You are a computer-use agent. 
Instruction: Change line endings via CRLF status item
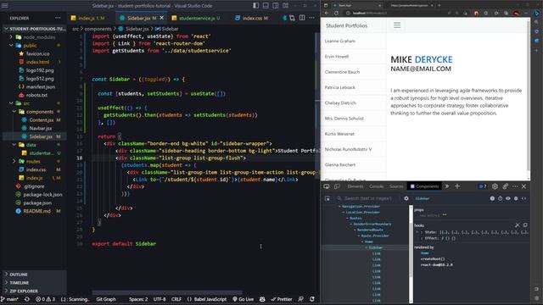176,299
